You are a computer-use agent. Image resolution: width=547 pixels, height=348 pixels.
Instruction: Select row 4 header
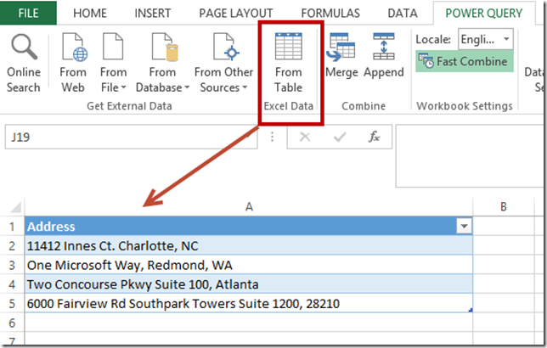tap(12, 284)
